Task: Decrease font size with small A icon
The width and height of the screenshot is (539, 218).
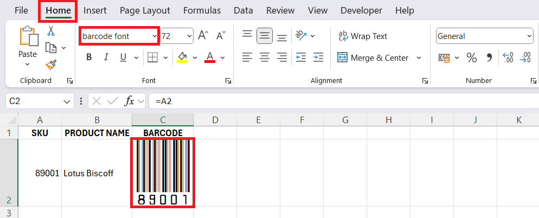Action: point(220,36)
